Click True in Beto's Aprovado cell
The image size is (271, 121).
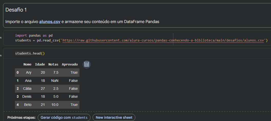pos(74,105)
